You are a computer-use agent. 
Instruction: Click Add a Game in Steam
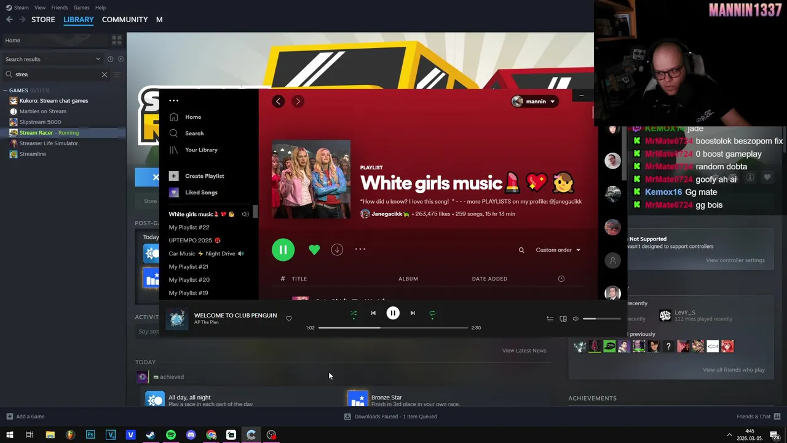[x=25, y=417]
